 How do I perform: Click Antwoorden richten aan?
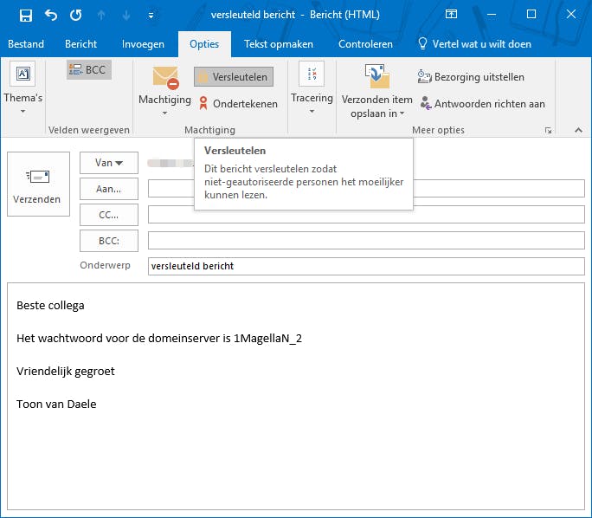click(x=483, y=104)
